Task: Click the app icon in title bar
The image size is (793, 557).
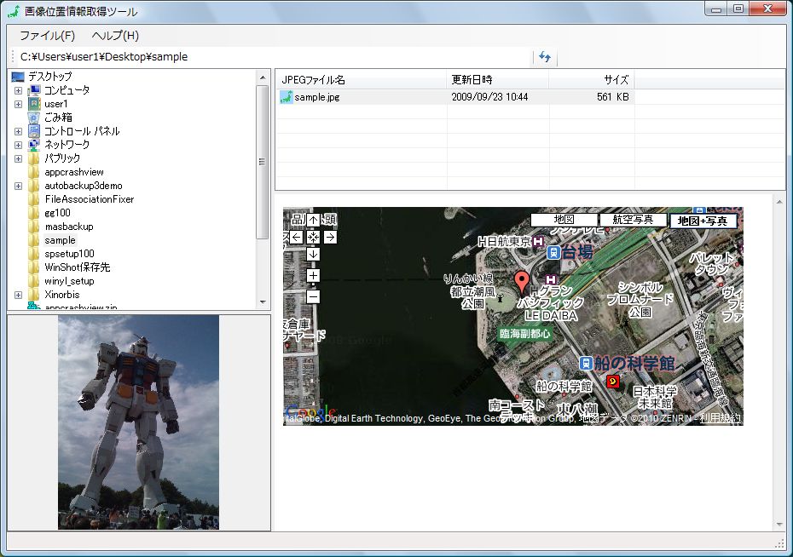Action: [14, 10]
